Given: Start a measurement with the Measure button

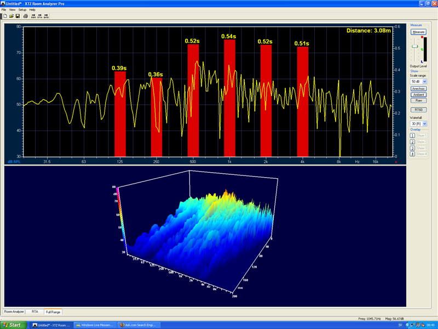Looking at the screenshot, I should point(418,32).
